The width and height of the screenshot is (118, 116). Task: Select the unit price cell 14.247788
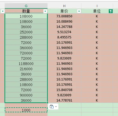pyautogui.click(x=64, y=27)
